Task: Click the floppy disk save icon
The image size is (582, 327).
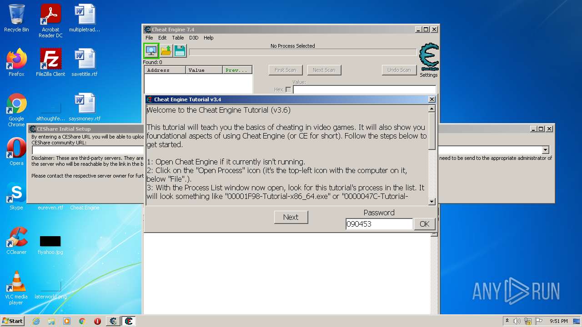Action: 180,50
